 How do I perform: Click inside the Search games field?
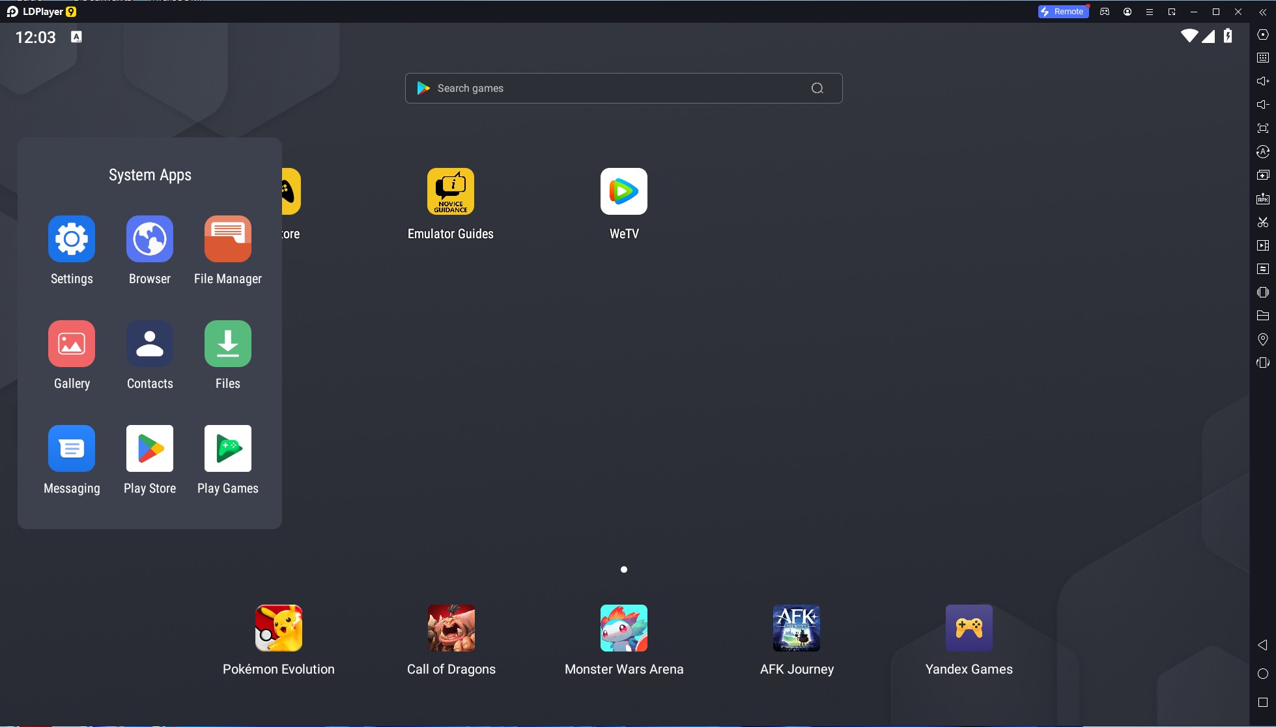[x=623, y=88]
